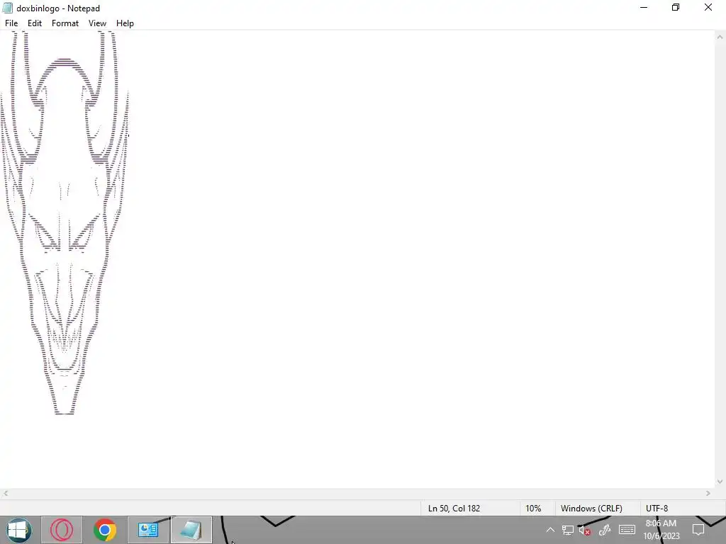Open Opera browser from the taskbar

coord(62,530)
